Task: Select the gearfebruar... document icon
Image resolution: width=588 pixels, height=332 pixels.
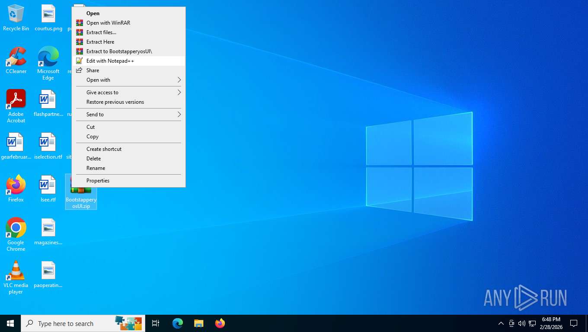Action: pyautogui.click(x=16, y=147)
